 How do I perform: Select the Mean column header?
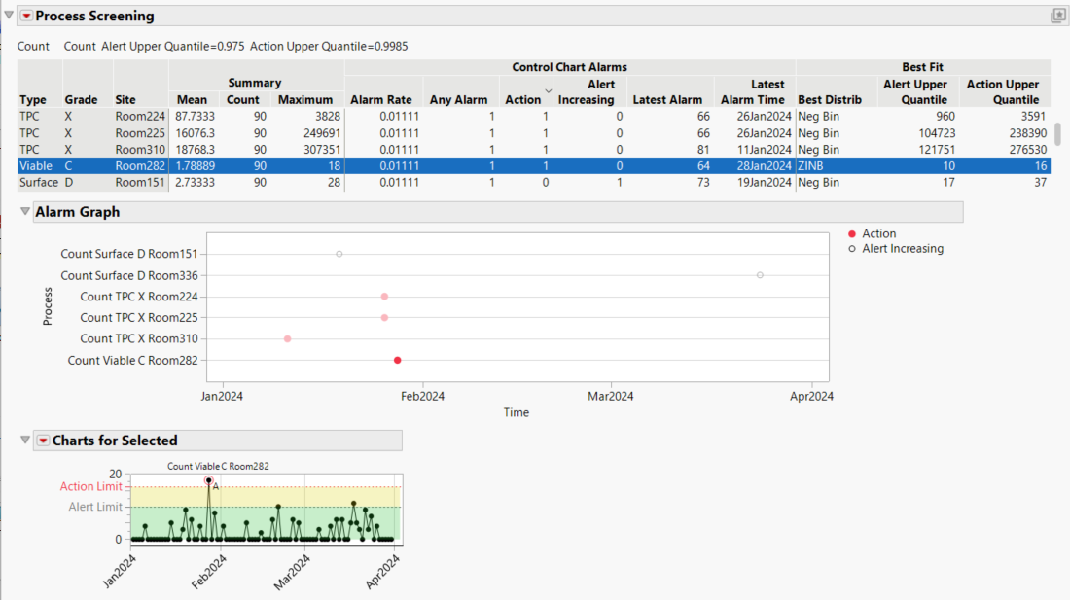(x=192, y=99)
